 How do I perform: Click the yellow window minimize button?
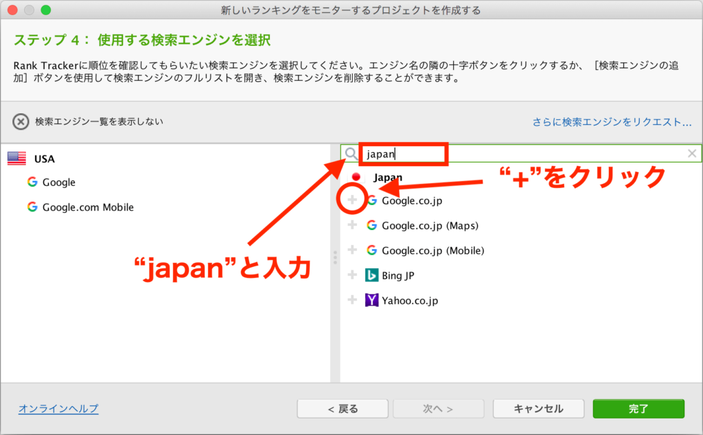click(29, 10)
